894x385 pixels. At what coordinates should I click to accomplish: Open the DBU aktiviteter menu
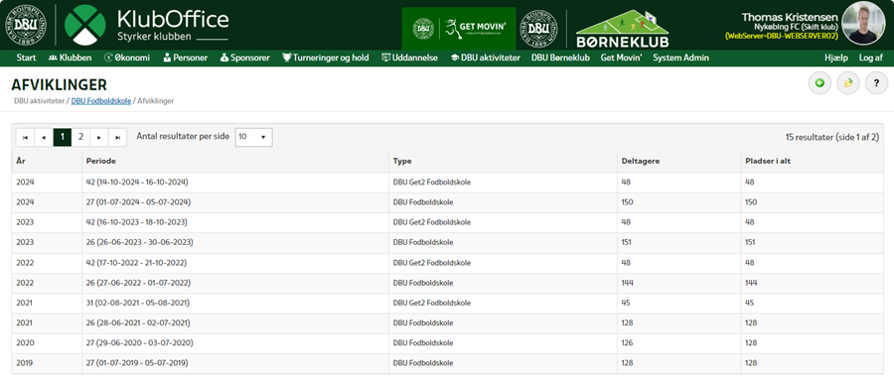coord(485,58)
